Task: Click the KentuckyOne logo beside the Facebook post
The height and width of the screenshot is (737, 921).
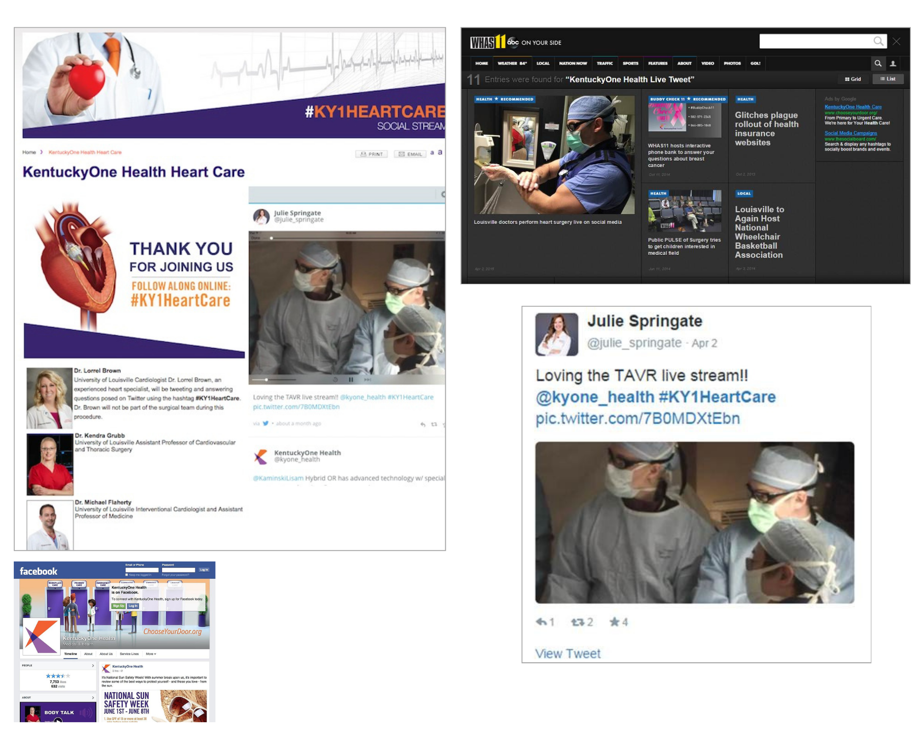Action: tap(106, 668)
